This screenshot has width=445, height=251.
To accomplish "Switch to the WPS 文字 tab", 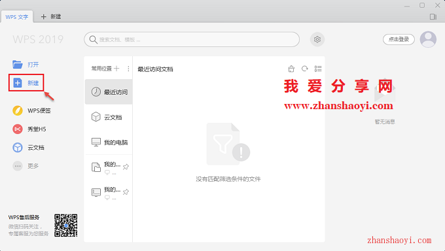I will coord(17,17).
